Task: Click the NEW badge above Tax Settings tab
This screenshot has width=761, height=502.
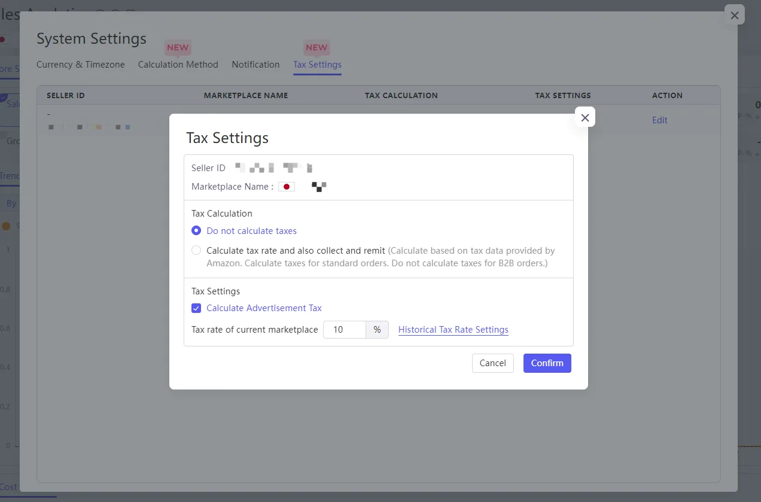Action: tap(316, 48)
